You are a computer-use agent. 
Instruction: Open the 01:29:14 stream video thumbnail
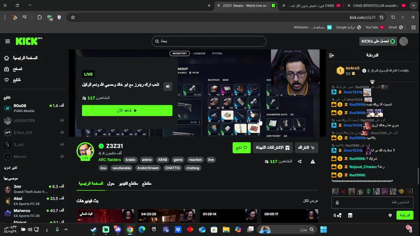pyautogui.click(x=228, y=216)
